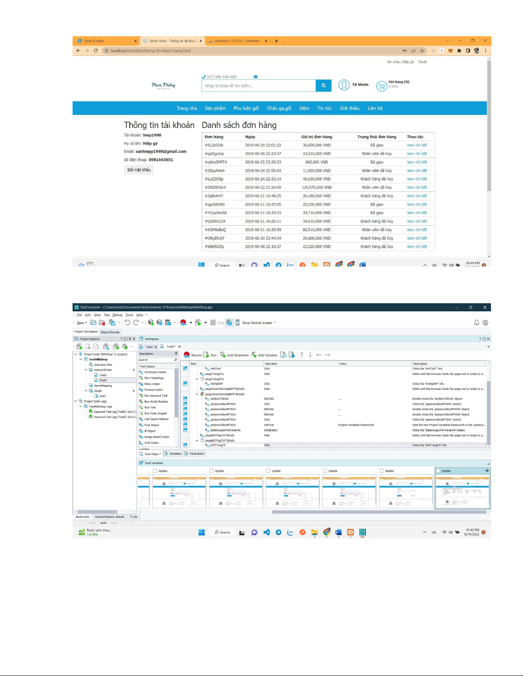The height and width of the screenshot is (676, 523).
Task: Click the Đổi mật khẩu button
Action: (x=139, y=170)
